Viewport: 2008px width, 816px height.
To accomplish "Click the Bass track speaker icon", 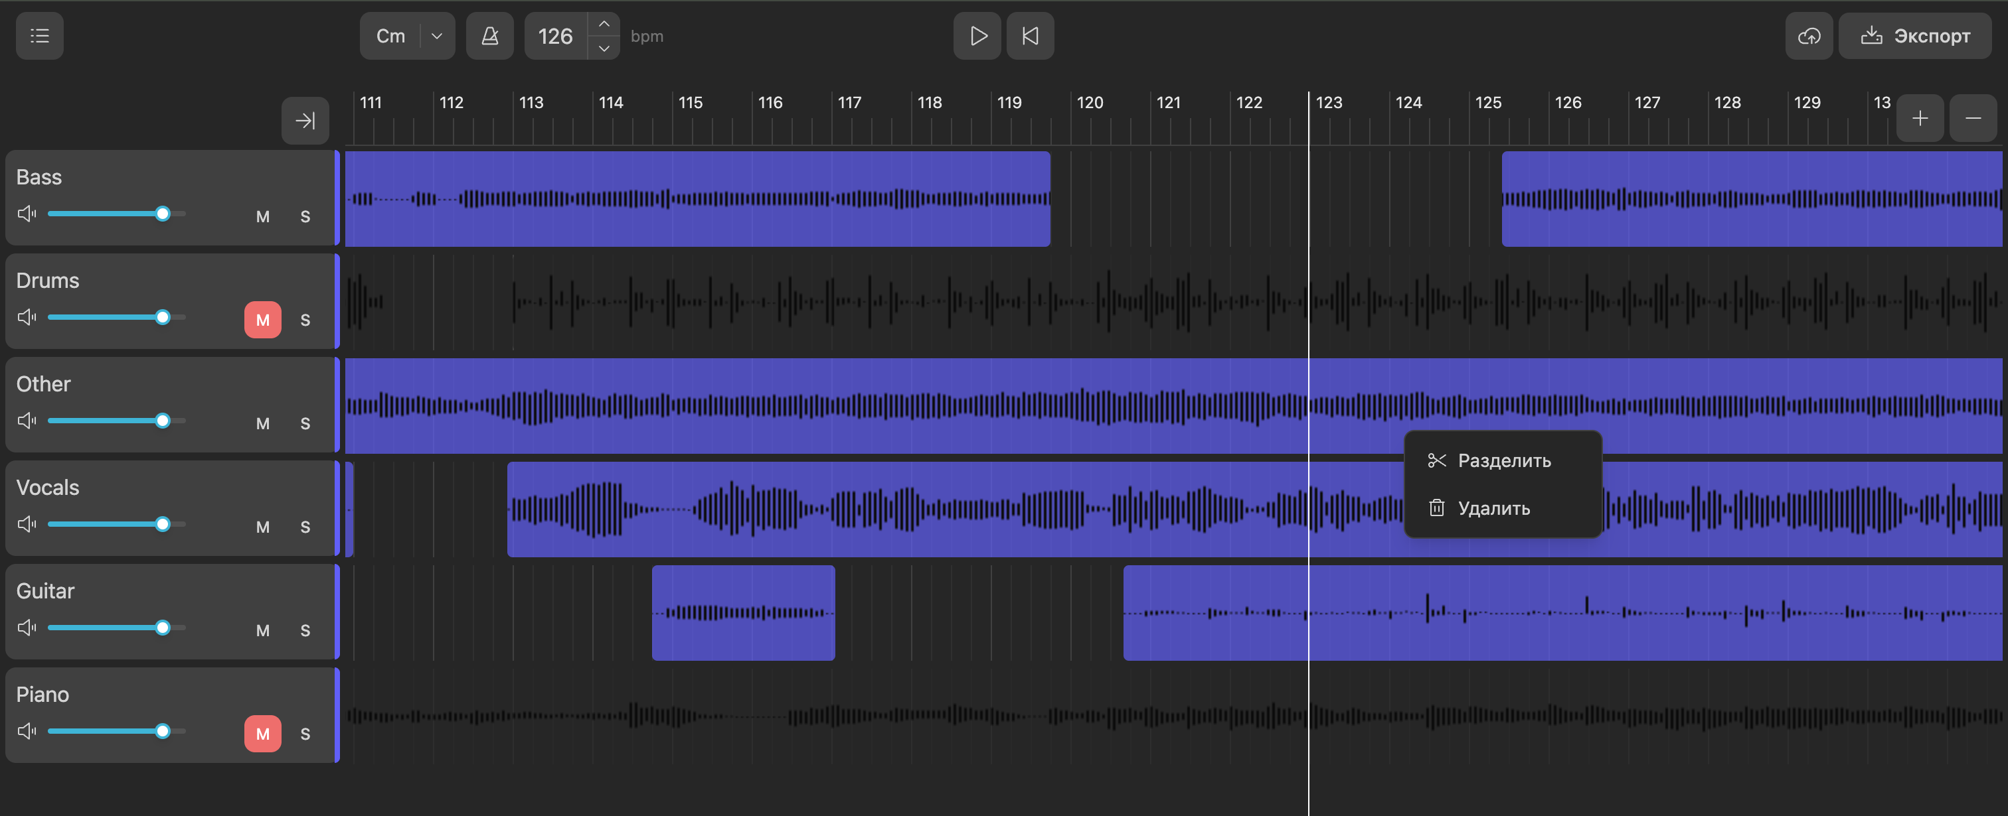I will point(27,214).
